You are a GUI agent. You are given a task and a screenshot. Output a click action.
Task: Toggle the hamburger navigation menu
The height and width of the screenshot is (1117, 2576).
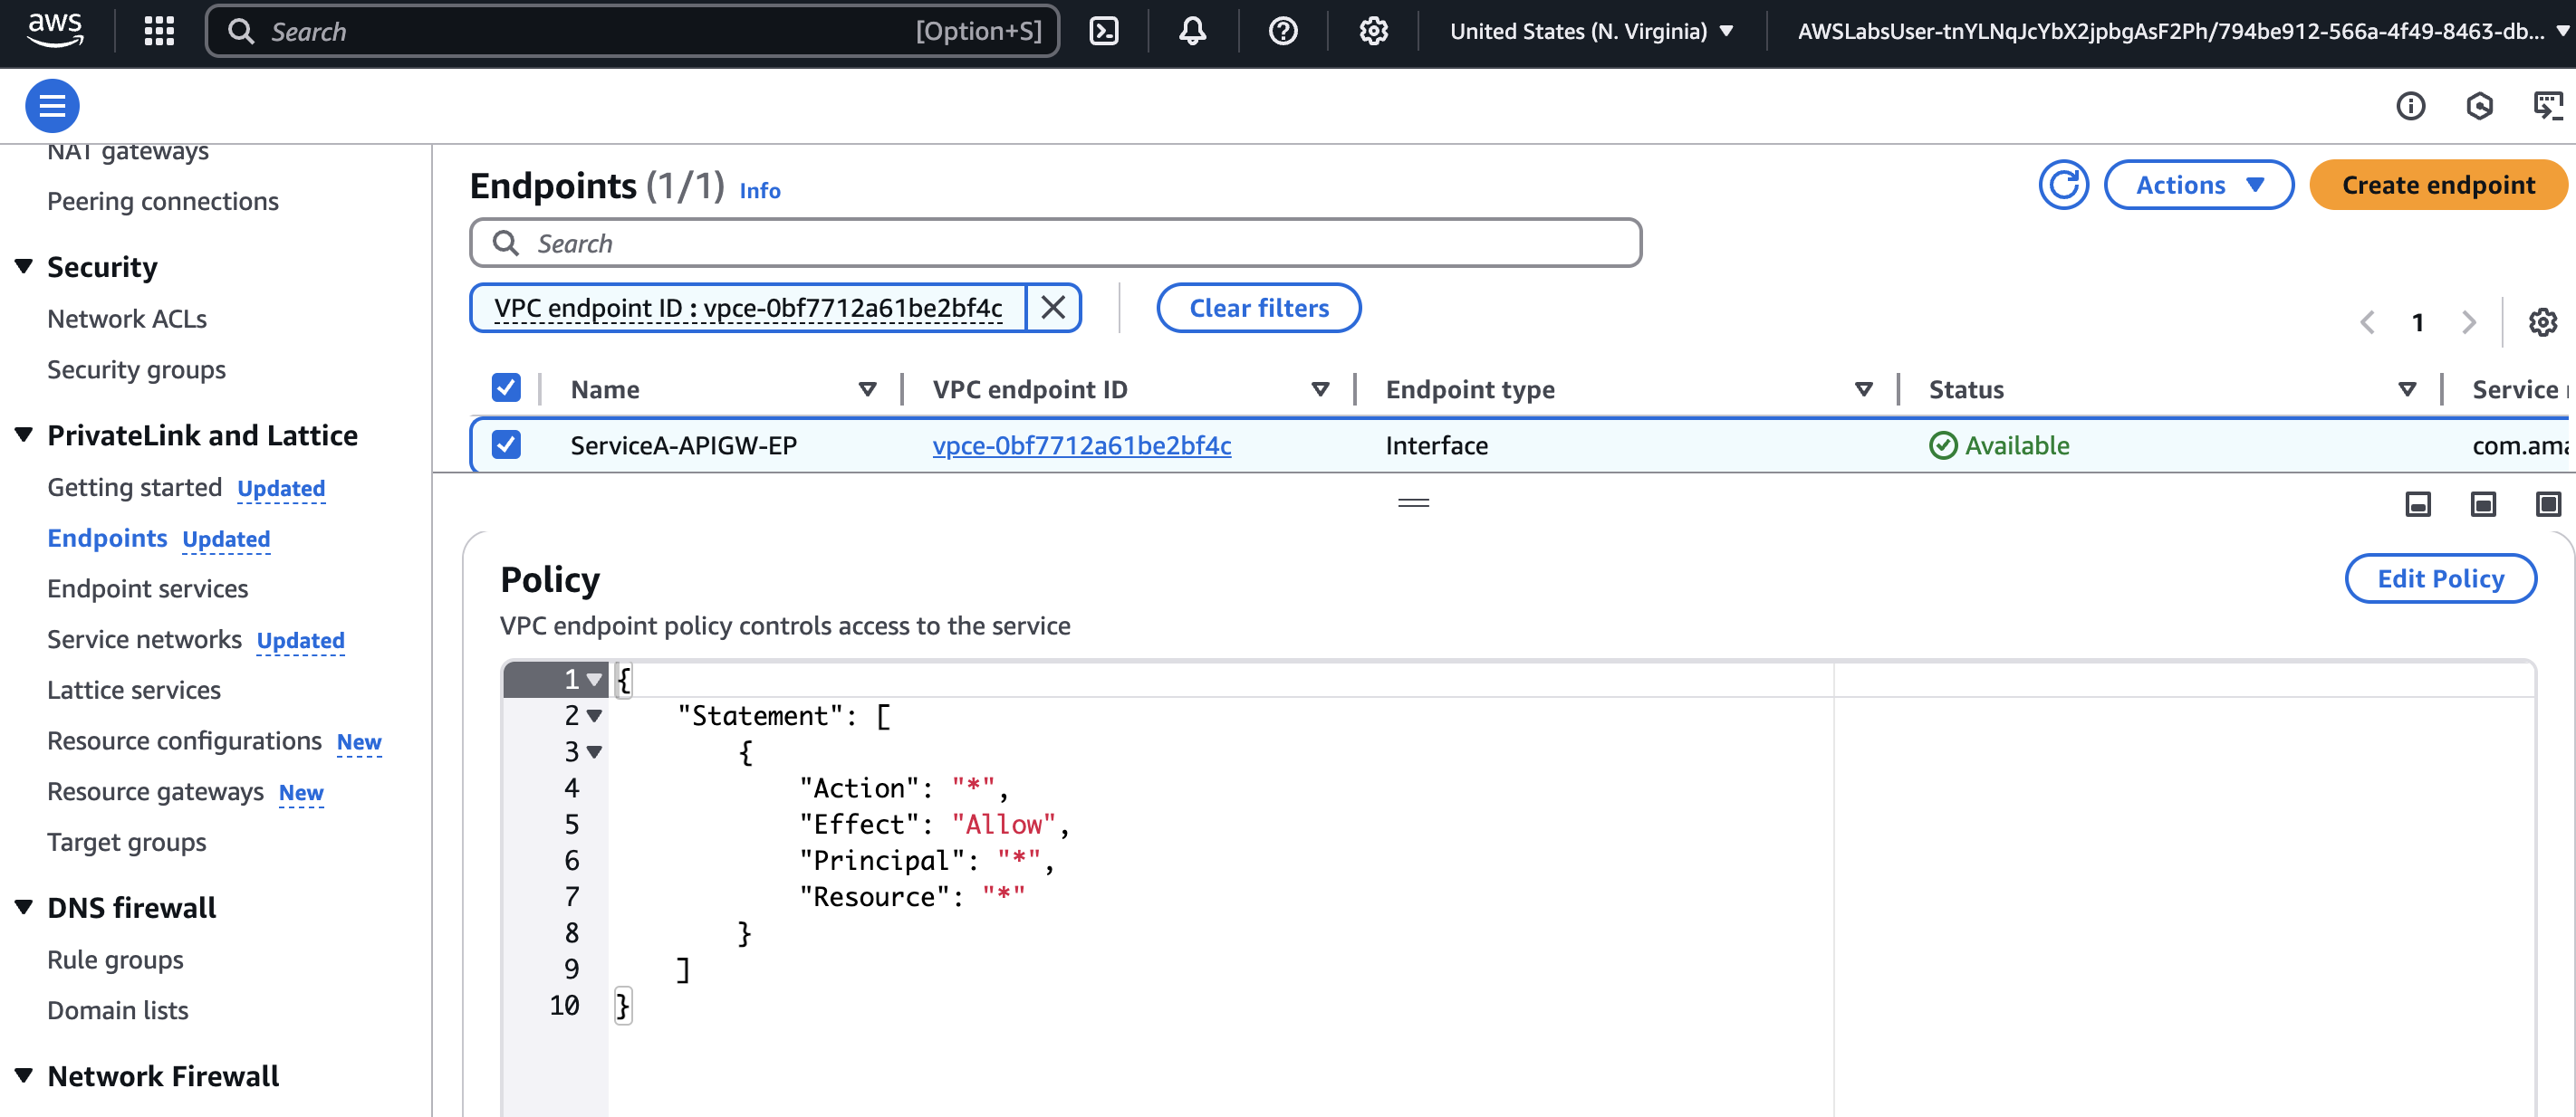pyautogui.click(x=52, y=105)
